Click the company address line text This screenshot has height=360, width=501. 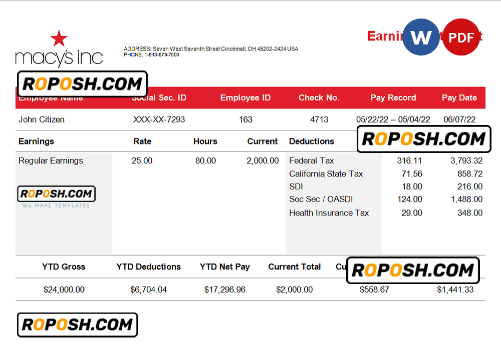click(210, 49)
